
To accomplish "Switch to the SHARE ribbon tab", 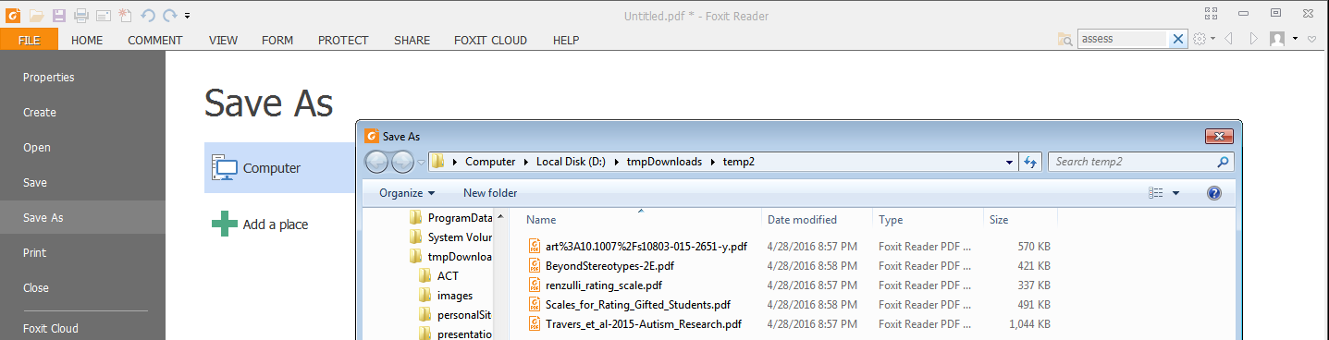I will (x=412, y=40).
